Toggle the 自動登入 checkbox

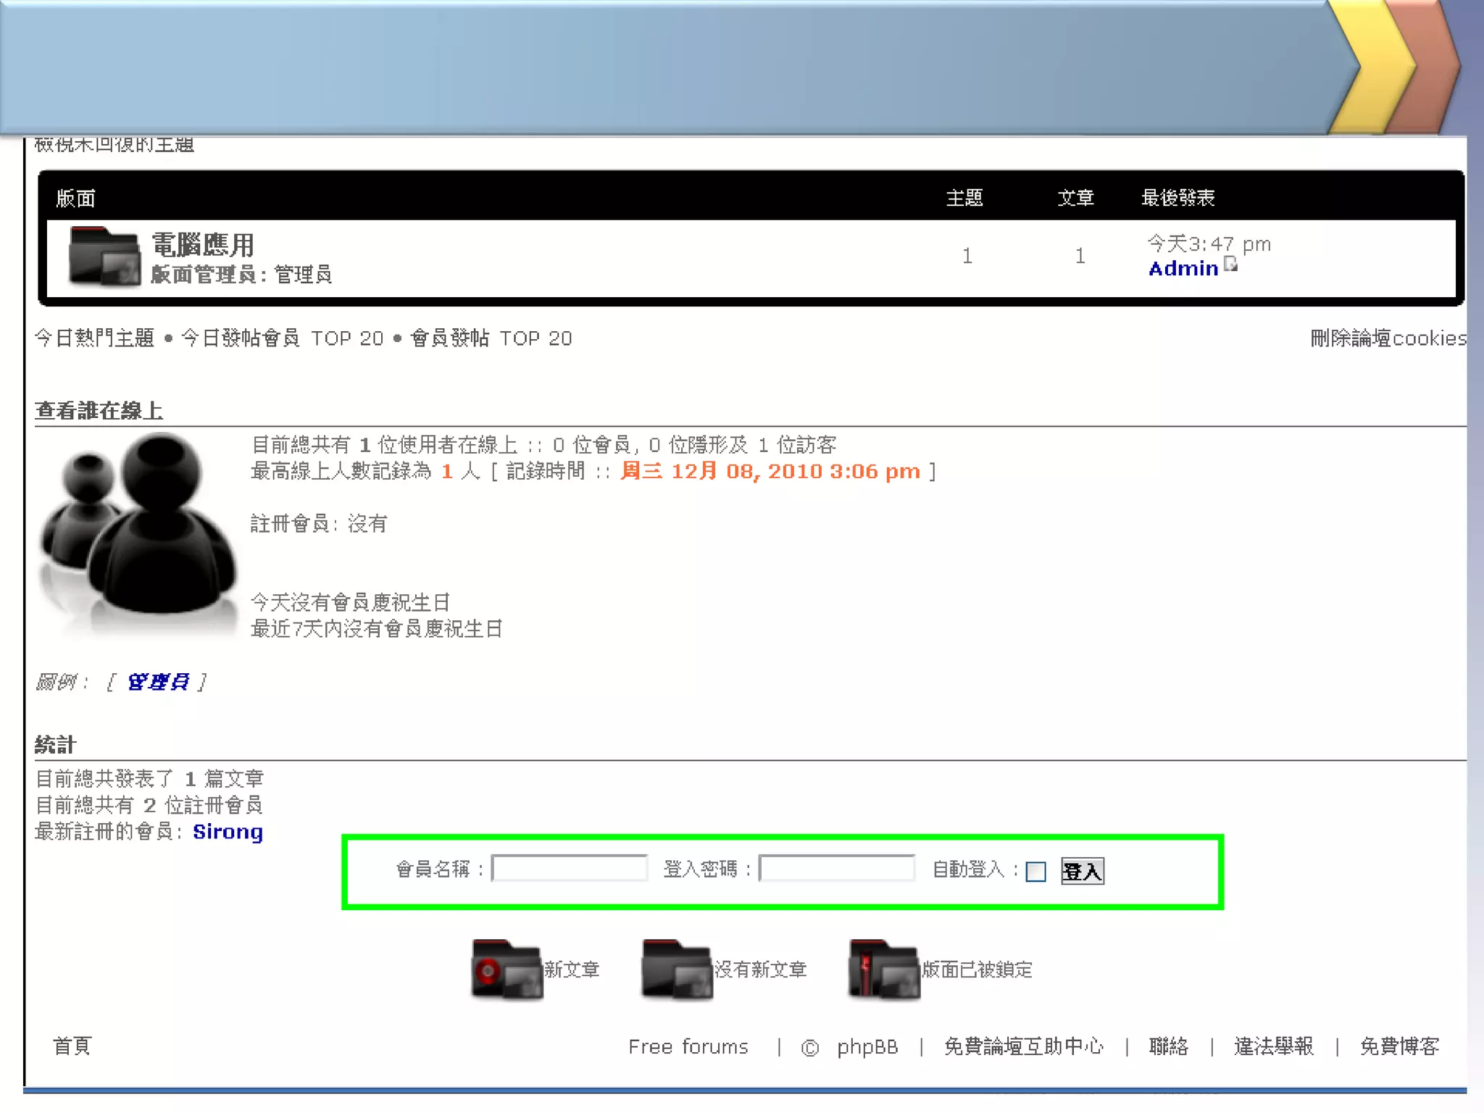coord(1035,871)
